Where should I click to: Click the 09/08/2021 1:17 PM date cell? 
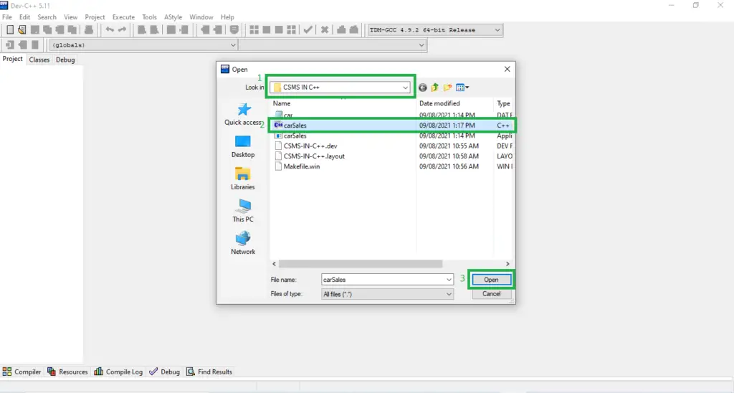pos(447,126)
